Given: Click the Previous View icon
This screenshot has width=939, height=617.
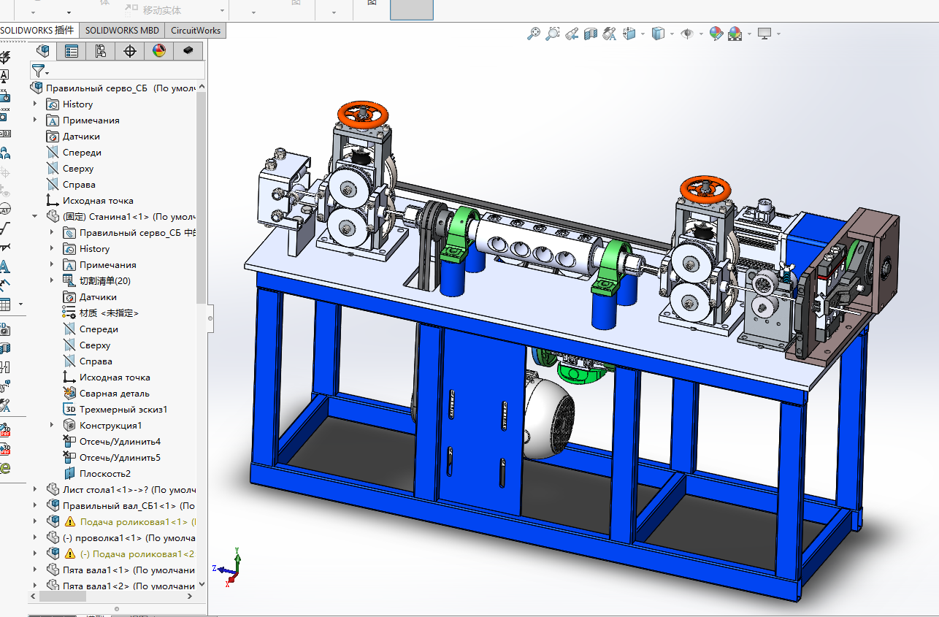Looking at the screenshot, I should [572, 33].
